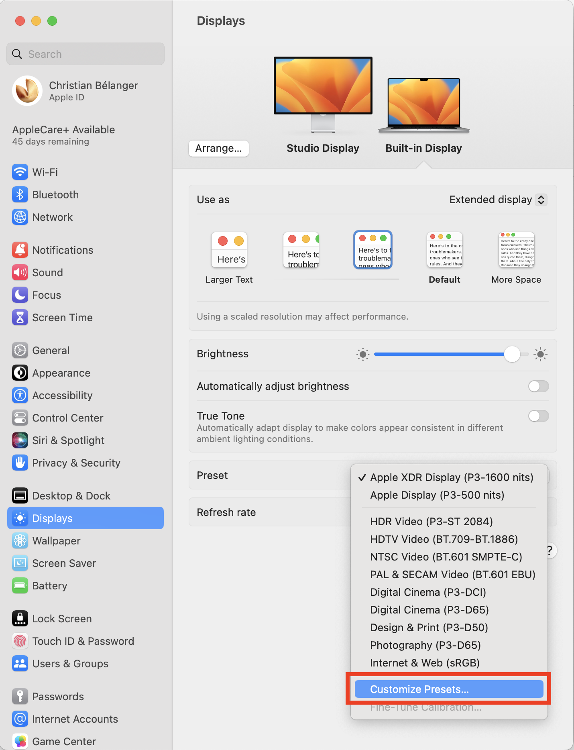
Task: Click the Lock Screen icon
Action: click(20, 619)
